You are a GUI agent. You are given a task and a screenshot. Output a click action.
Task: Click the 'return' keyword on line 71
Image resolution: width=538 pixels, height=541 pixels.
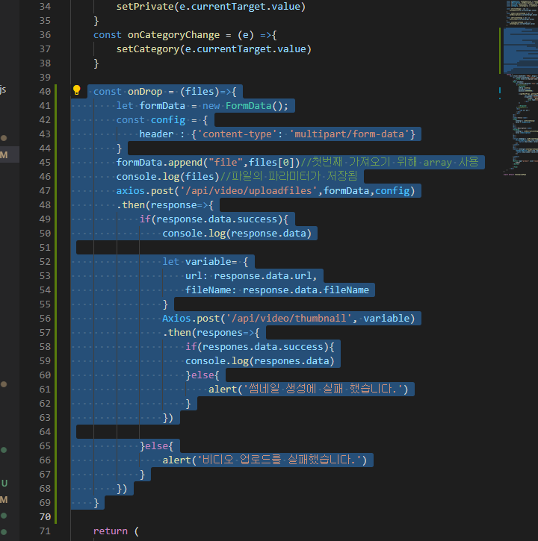[111, 531]
